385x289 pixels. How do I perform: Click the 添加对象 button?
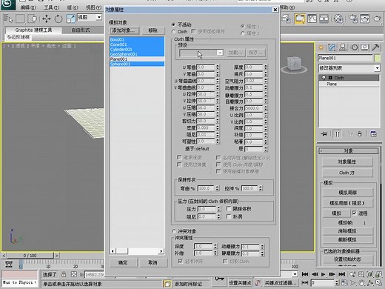click(124, 30)
